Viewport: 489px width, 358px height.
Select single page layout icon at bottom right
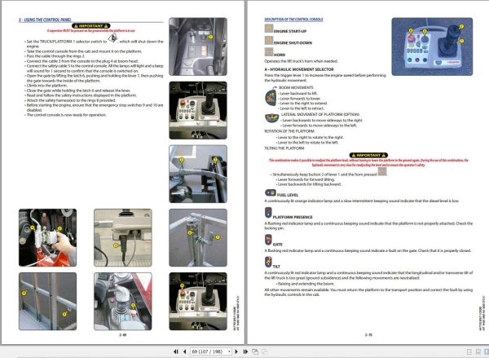pyautogui.click(x=469, y=351)
